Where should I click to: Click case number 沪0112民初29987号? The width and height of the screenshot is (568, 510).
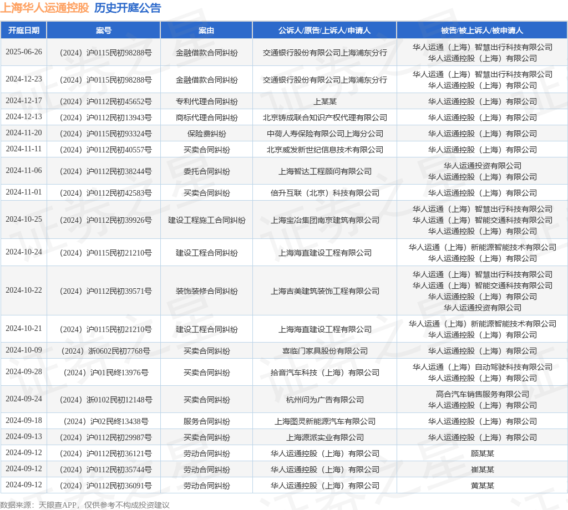point(106,437)
